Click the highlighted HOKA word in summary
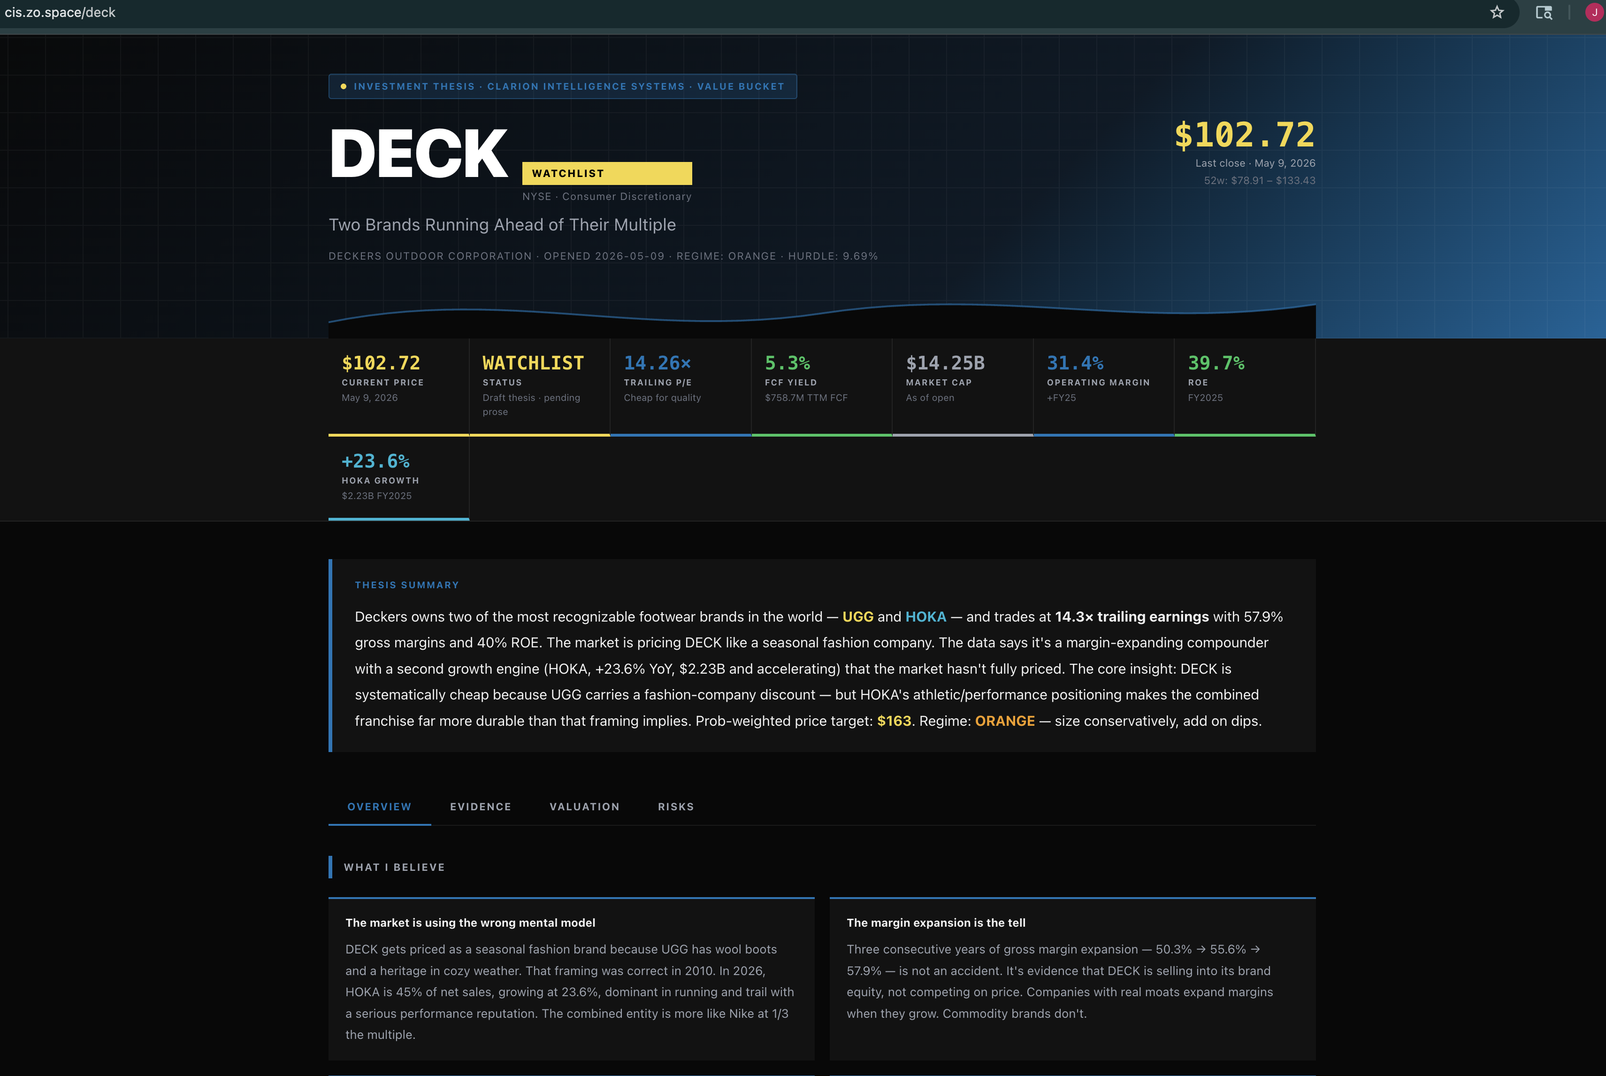Screen dimensions: 1606x1076 925,616
